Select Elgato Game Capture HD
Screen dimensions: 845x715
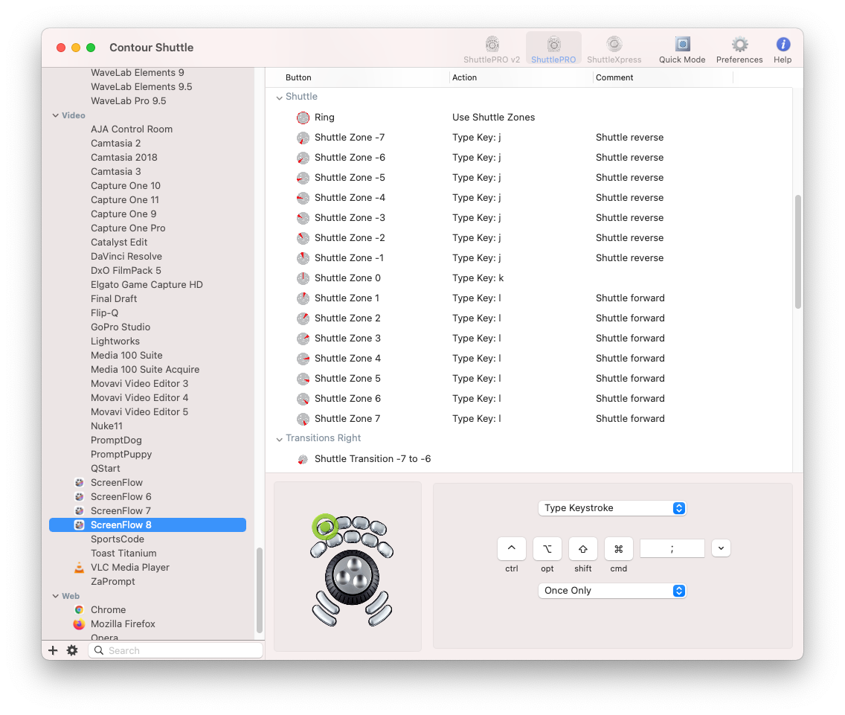147,285
